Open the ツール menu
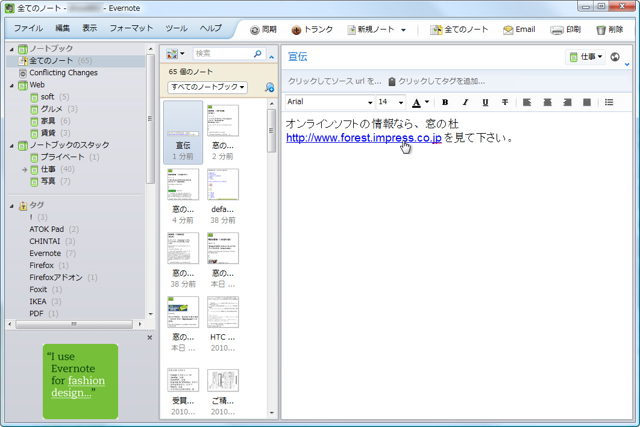The width and height of the screenshot is (640, 427). click(177, 28)
